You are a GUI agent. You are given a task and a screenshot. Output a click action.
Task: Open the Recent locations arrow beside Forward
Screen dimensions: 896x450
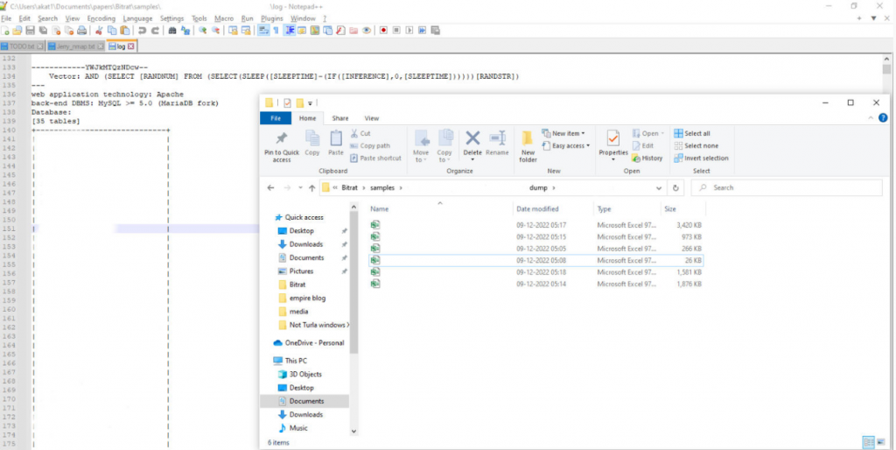point(299,187)
